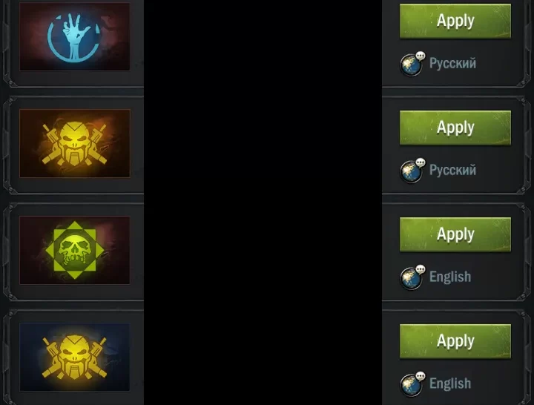Click blank description area beside red-background skull emblem
Viewport: 534px width, 405px height.
pos(263,145)
